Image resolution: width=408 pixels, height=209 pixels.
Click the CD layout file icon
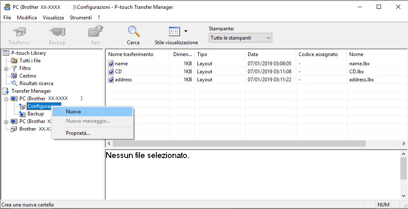pyautogui.click(x=111, y=72)
